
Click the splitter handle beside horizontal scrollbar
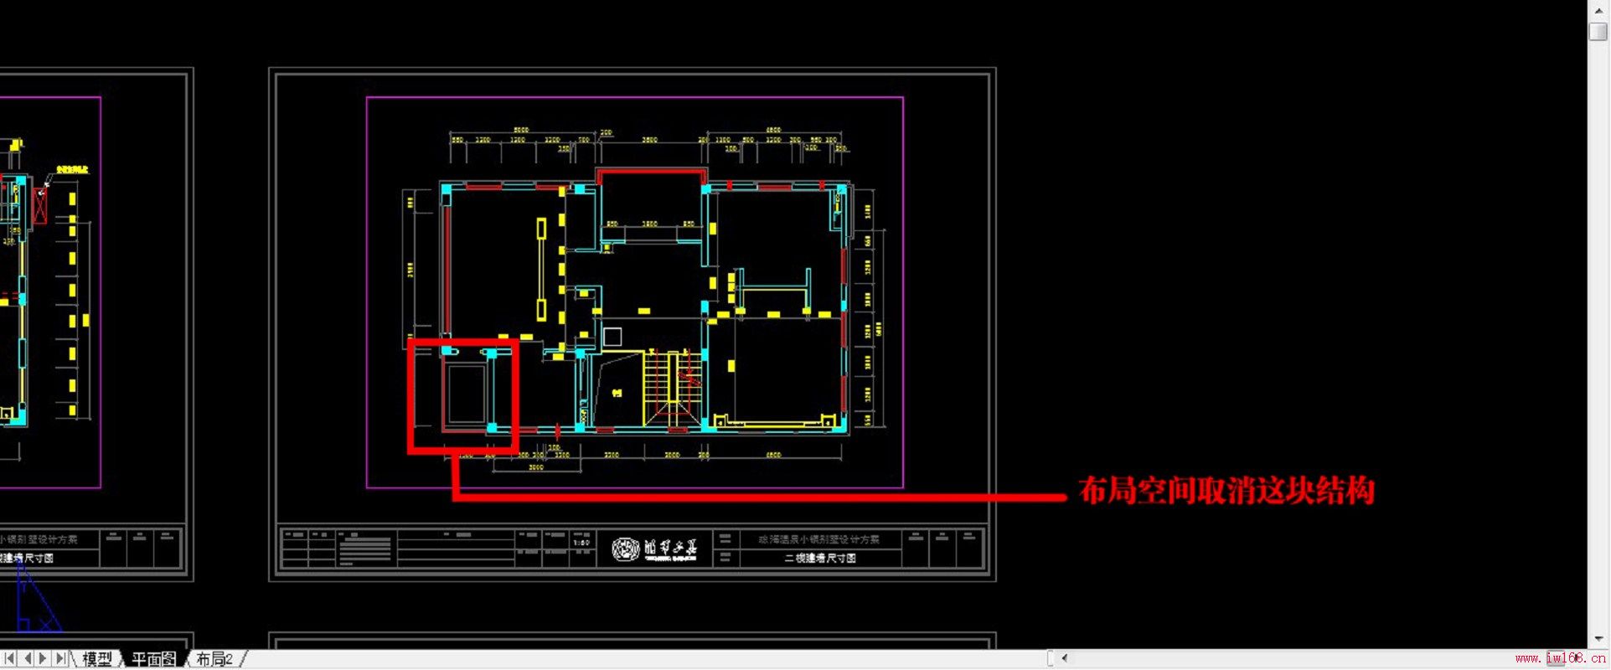1051,659
